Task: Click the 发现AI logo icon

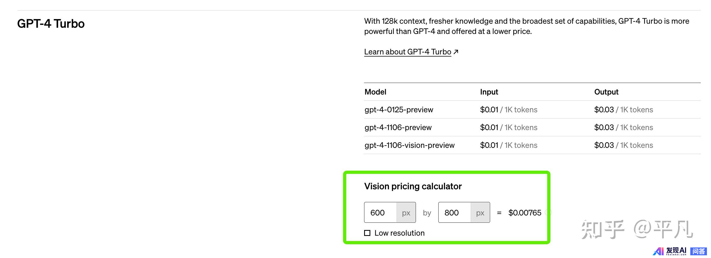Action: tap(658, 251)
